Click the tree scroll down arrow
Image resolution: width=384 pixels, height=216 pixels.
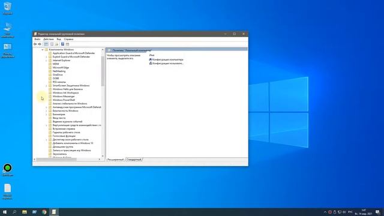(x=103, y=156)
